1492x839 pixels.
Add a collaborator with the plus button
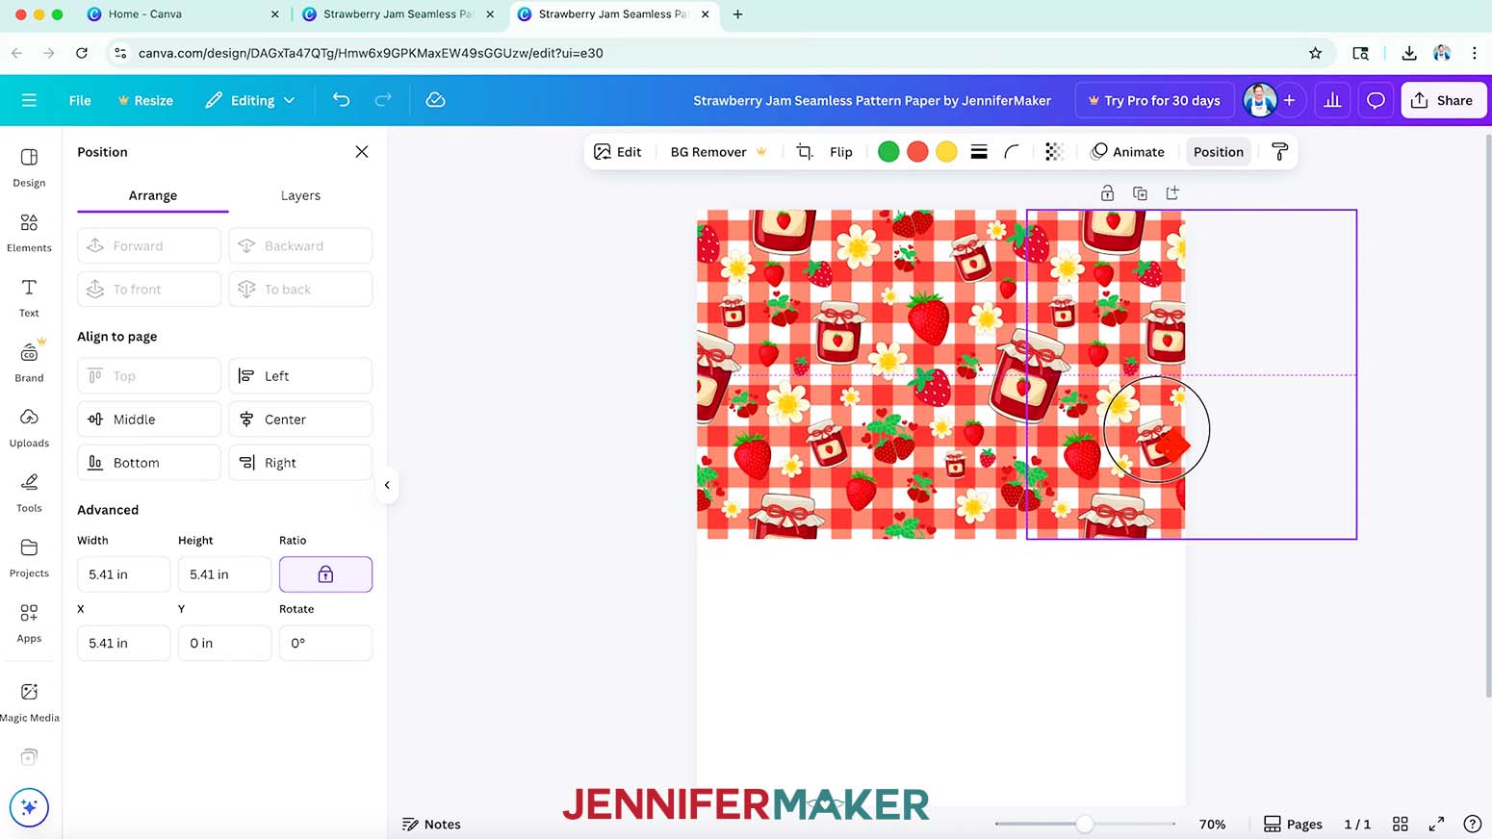pyautogui.click(x=1289, y=100)
